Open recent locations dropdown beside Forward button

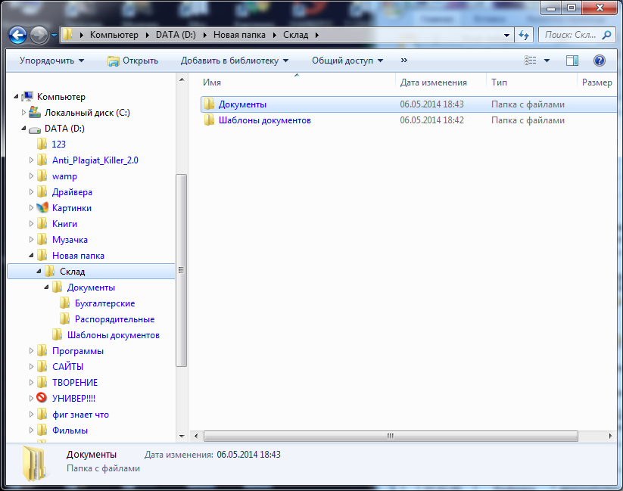tap(54, 35)
